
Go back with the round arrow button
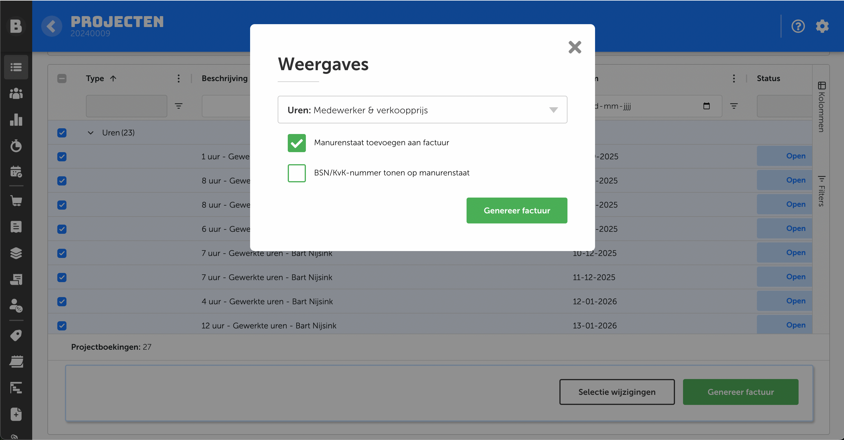[x=51, y=26]
